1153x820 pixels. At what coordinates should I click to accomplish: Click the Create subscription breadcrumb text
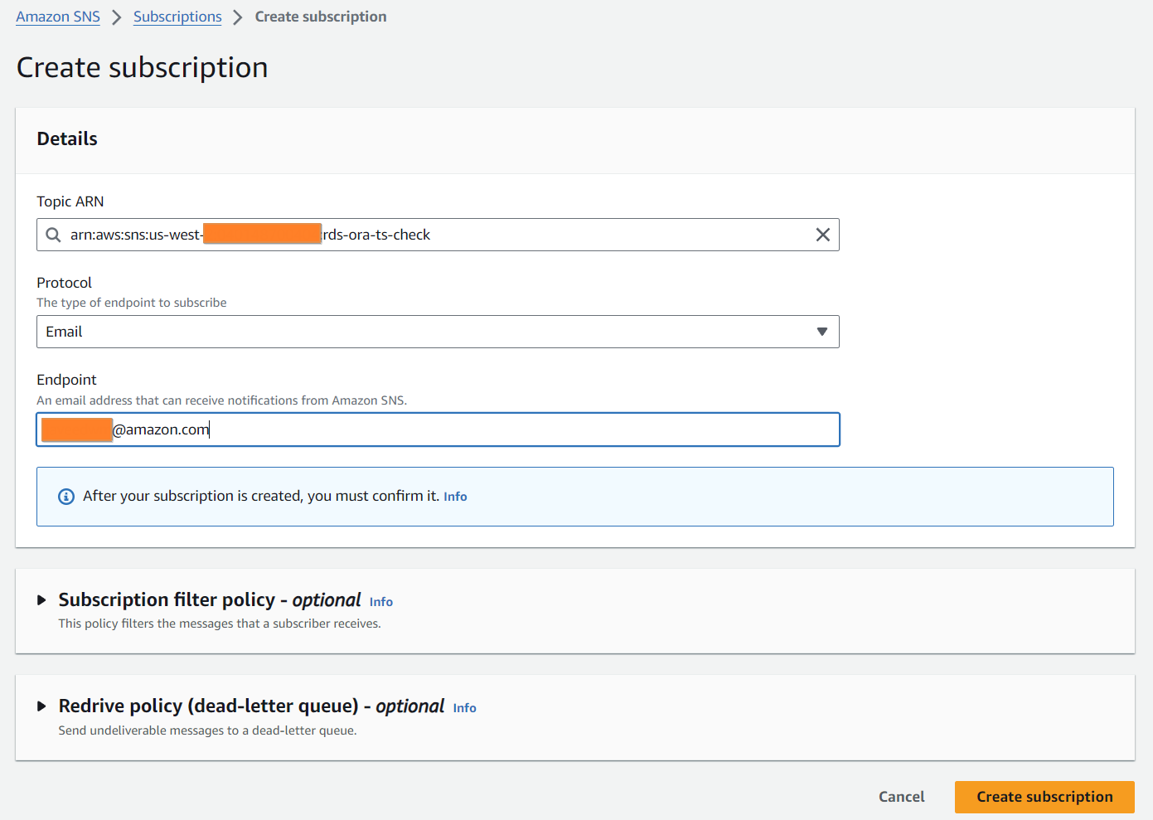[x=320, y=17]
